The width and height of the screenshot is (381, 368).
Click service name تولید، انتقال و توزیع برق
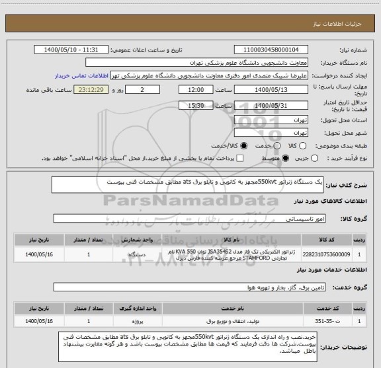(x=233, y=321)
